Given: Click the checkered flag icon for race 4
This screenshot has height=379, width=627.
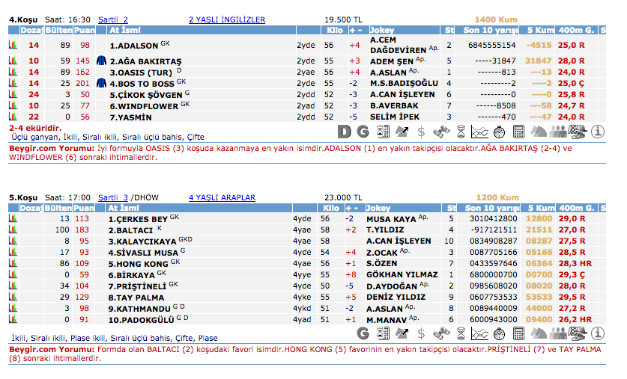Looking at the screenshot, I should pyautogui.click(x=578, y=132).
